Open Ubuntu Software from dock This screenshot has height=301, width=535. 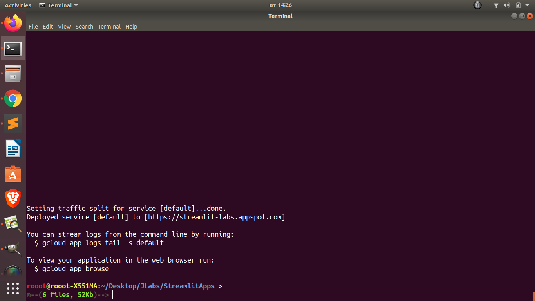click(x=13, y=174)
